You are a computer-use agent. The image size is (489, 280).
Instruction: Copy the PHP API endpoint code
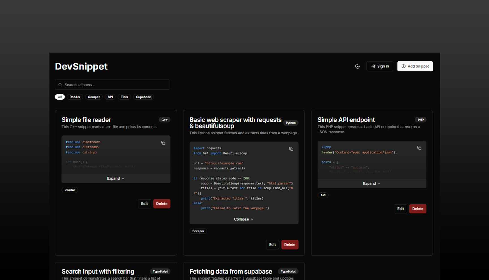[419, 148]
